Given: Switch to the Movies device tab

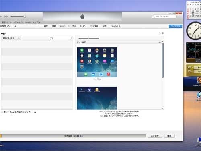Looking at the screenshot, I should click(83, 26).
